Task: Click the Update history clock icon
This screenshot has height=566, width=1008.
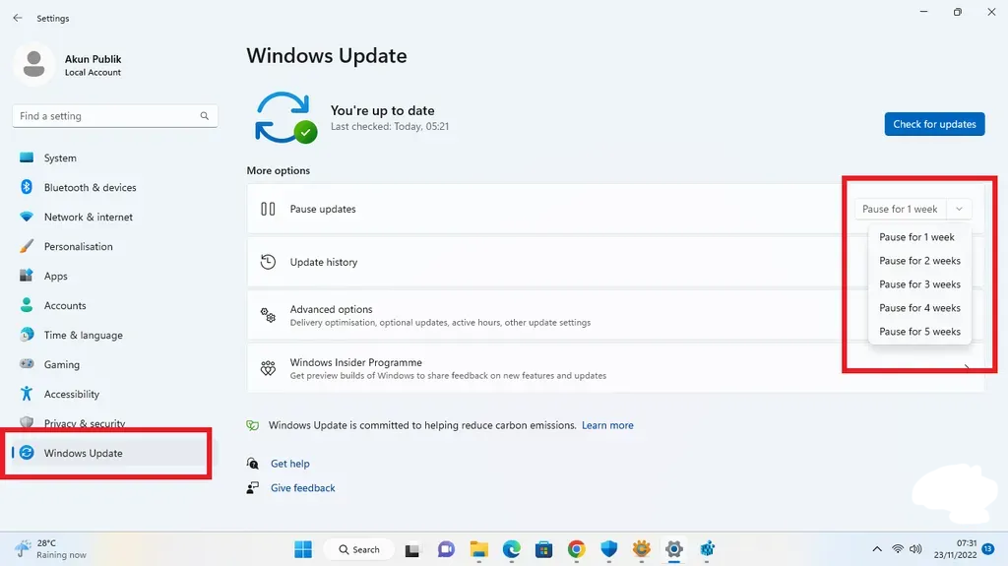Action: pyautogui.click(x=268, y=262)
